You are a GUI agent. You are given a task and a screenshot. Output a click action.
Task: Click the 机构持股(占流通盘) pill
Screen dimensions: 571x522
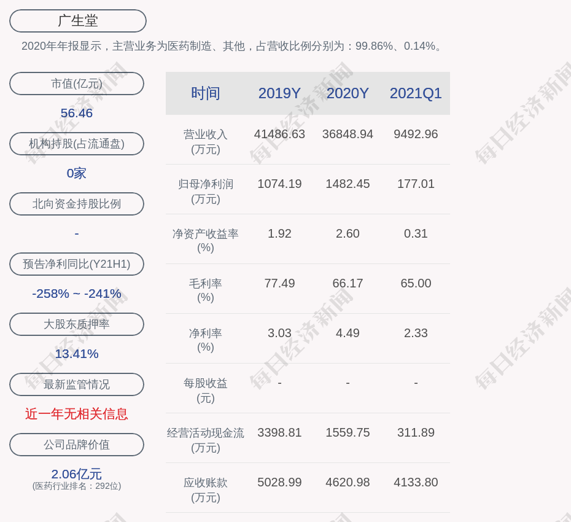pyautogui.click(x=77, y=144)
